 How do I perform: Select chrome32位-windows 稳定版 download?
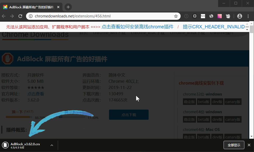coord(189,102)
